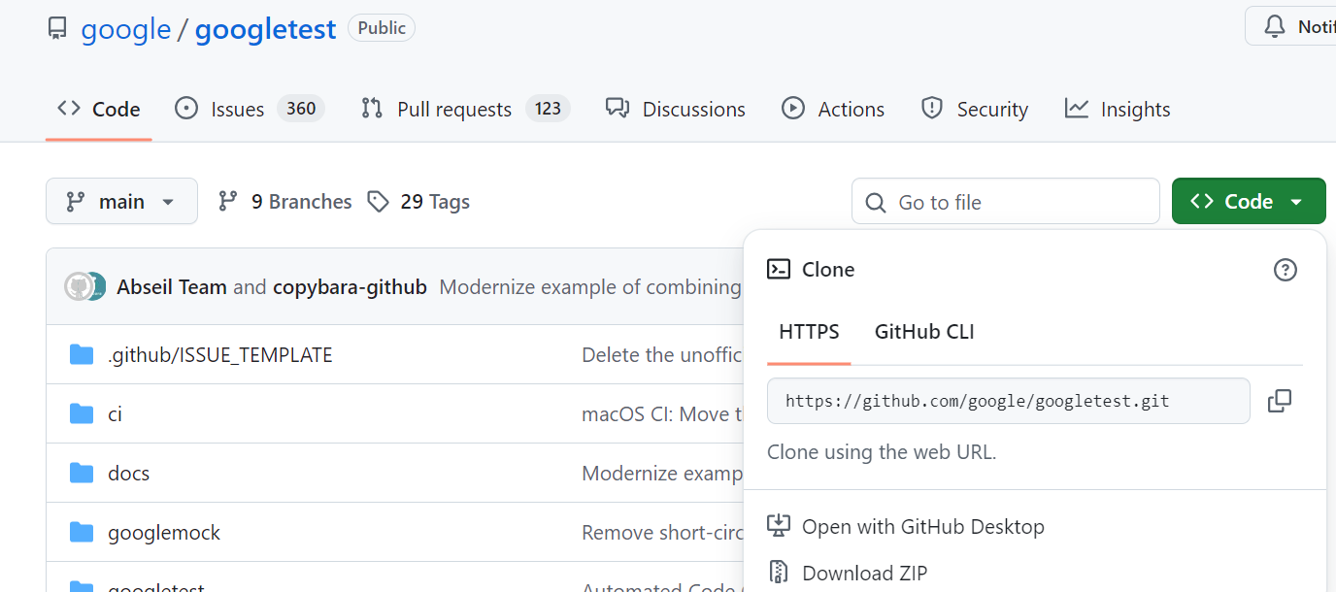Open the googlemock folder link
1336x592 pixels.
pyautogui.click(x=164, y=533)
